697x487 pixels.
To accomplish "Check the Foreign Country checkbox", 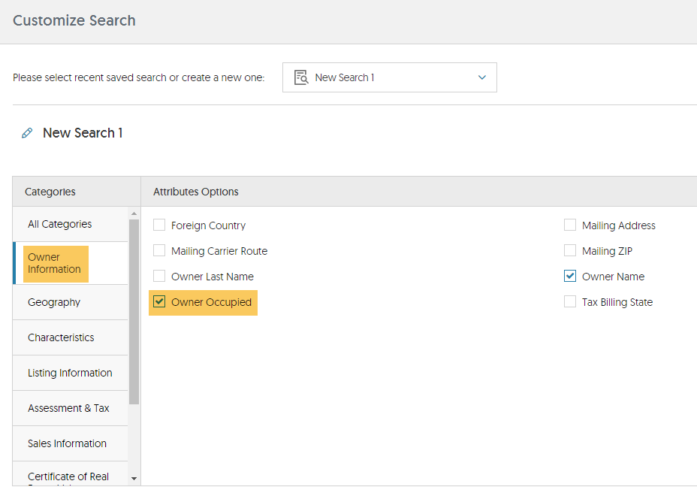I will pos(159,225).
